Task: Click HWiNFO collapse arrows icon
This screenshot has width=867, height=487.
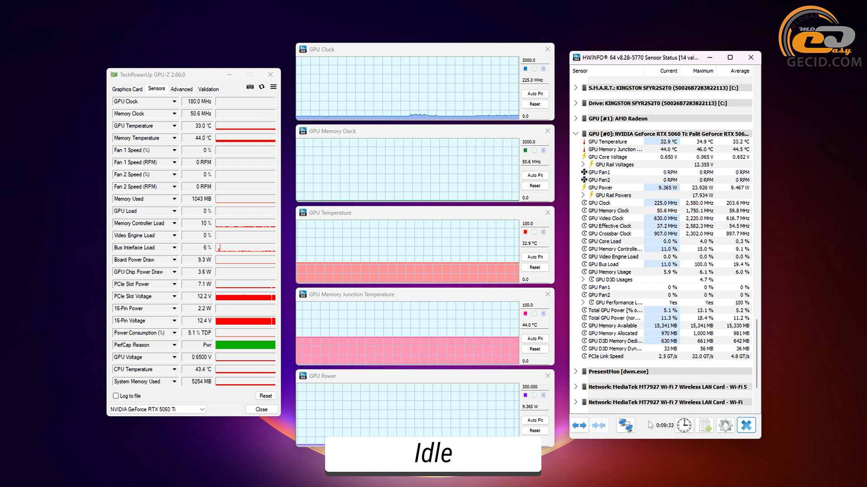Action: 599,425
